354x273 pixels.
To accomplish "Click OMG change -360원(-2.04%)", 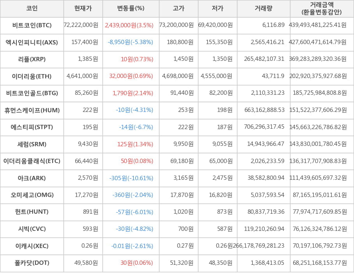I will (x=133, y=195).
